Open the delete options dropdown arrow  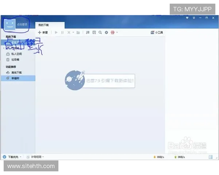73,32
